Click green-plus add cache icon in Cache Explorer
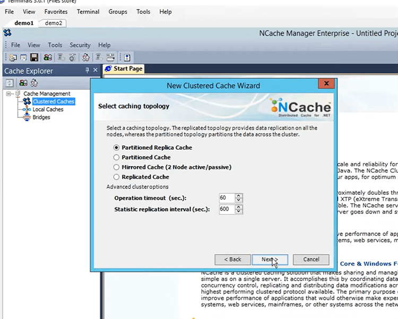Image resolution: width=398 pixels, height=319 pixels. coord(23,83)
